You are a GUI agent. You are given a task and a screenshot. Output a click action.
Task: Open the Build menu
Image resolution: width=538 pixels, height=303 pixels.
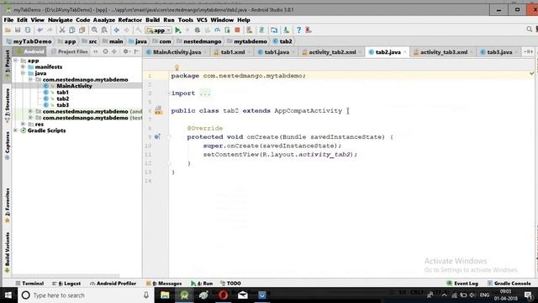click(x=153, y=20)
